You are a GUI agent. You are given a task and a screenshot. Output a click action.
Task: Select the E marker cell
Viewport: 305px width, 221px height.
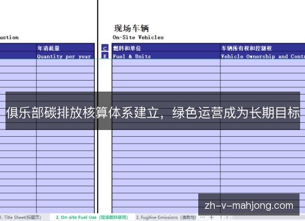105,56
